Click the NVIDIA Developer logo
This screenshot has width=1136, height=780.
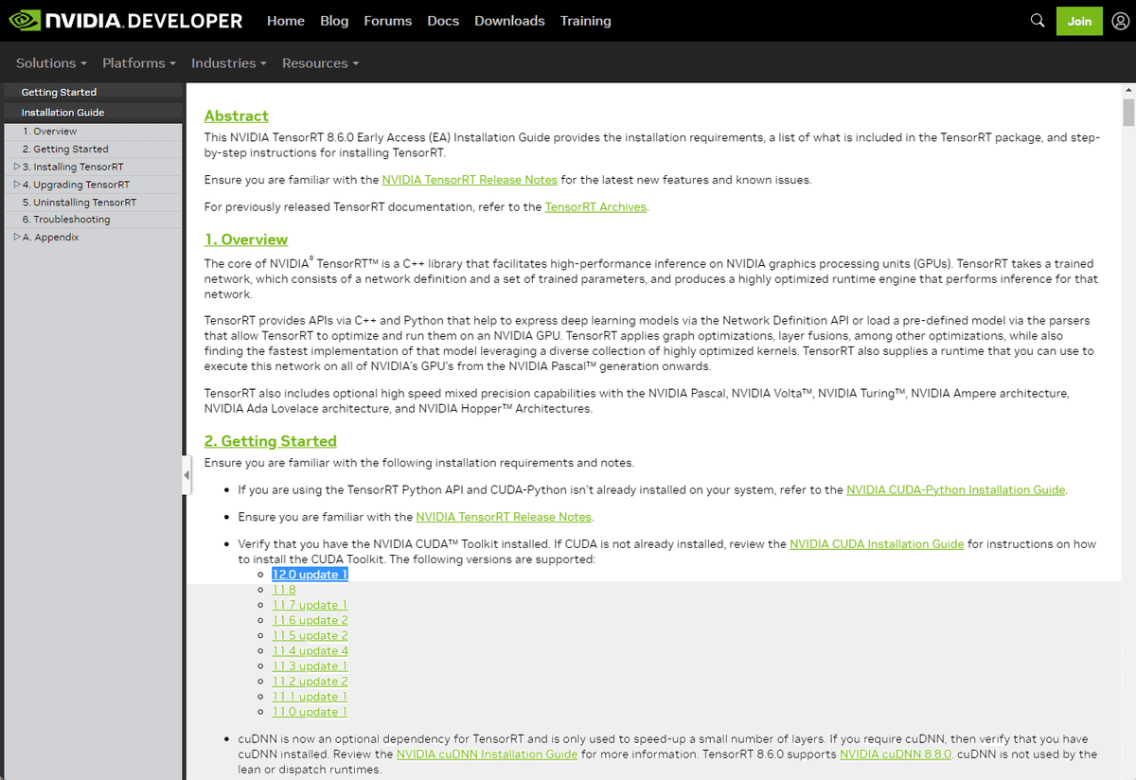(125, 20)
